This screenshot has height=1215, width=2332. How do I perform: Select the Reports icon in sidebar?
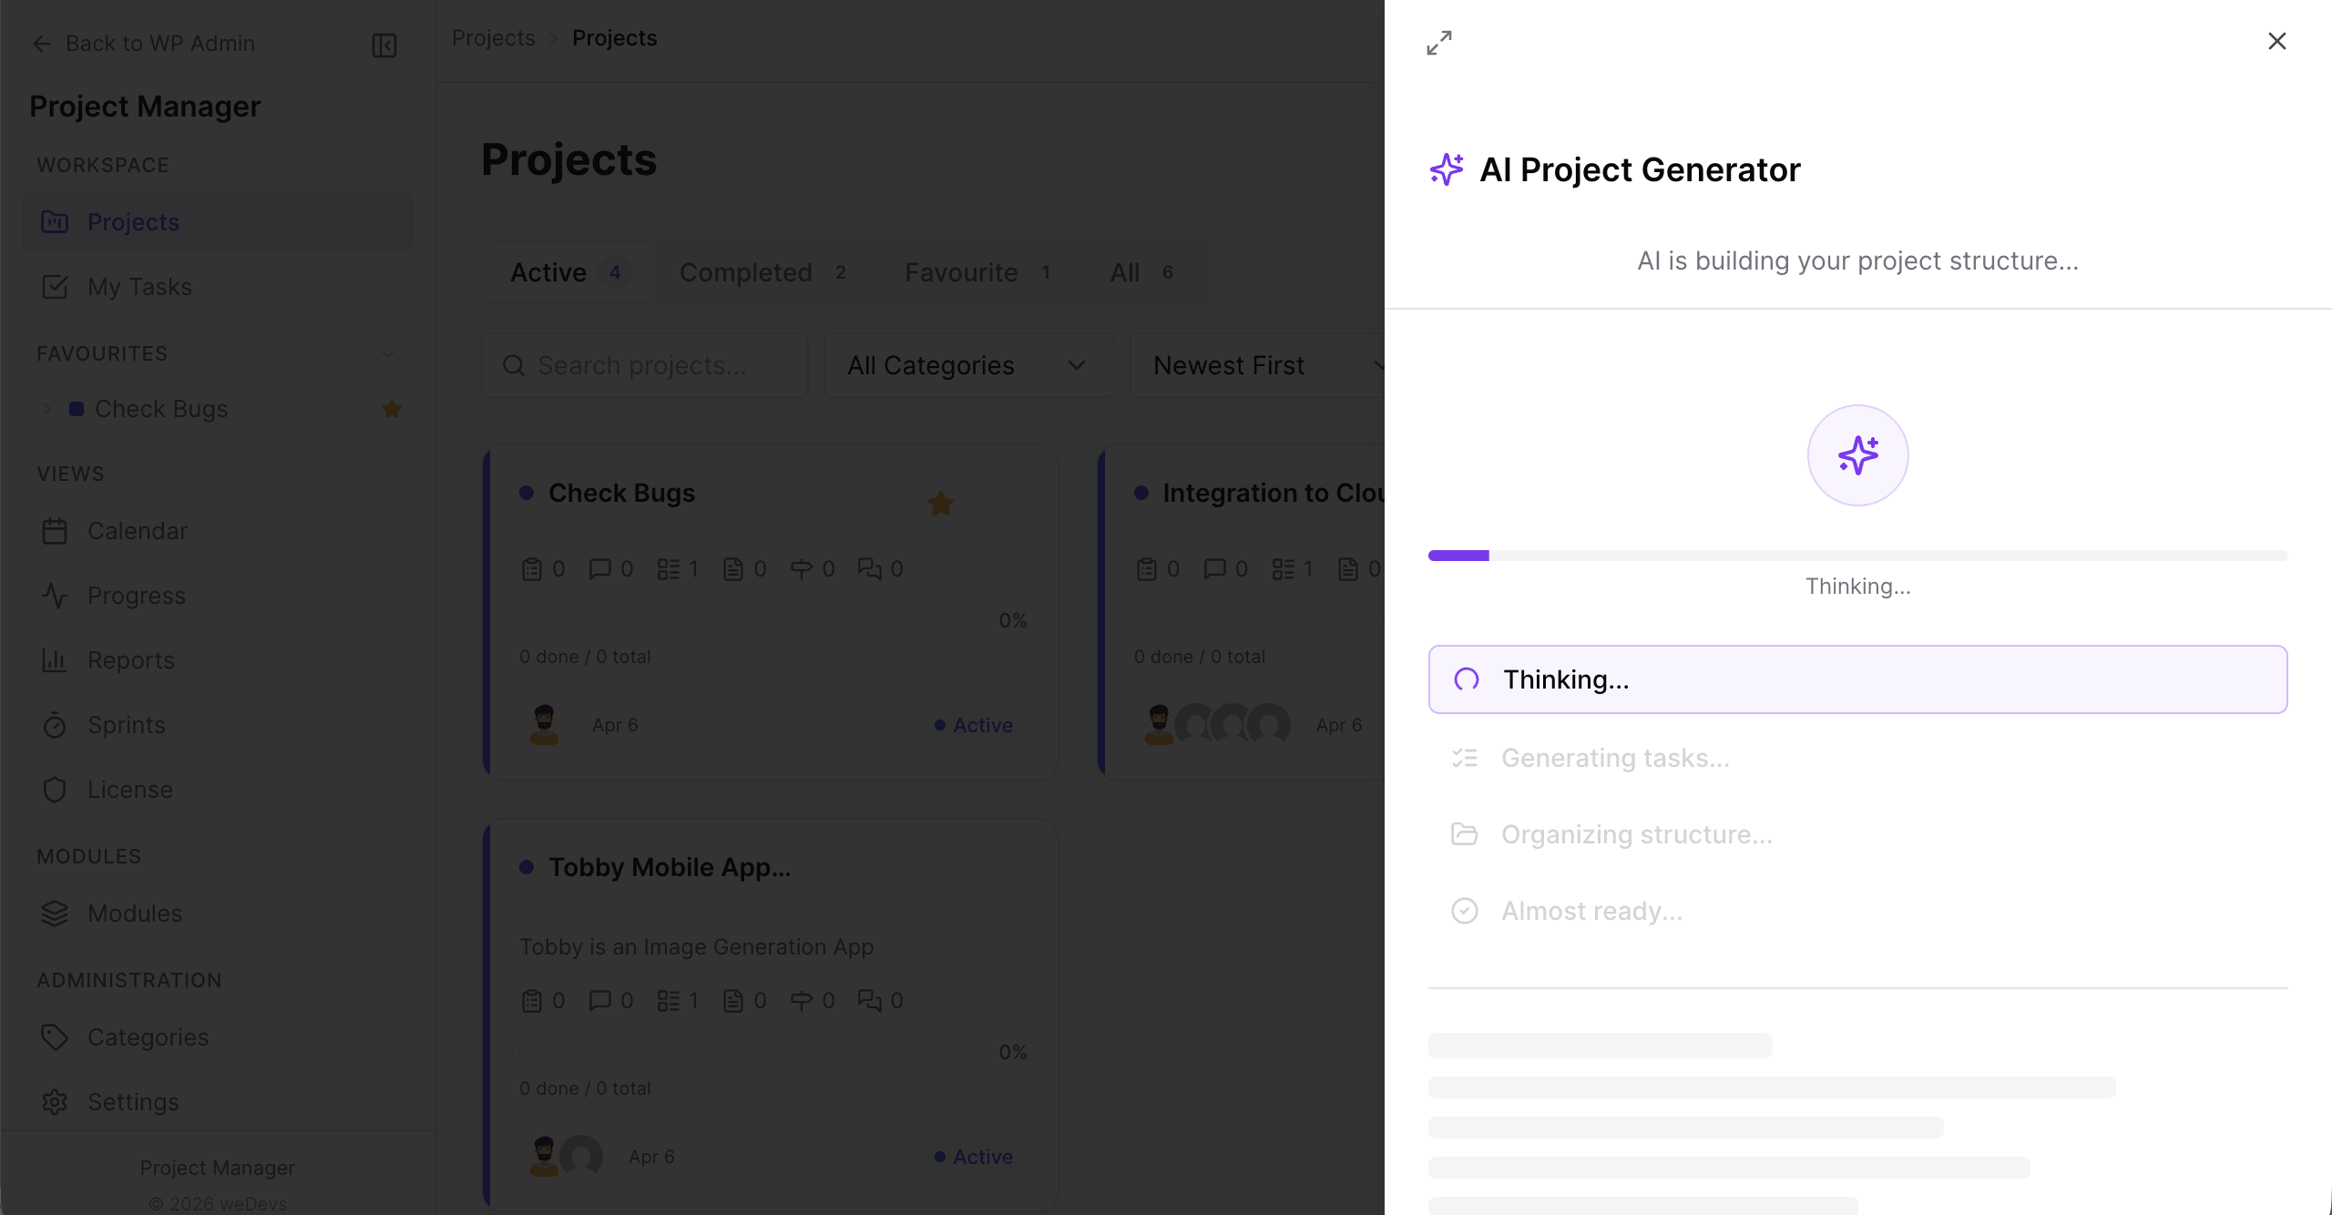point(55,660)
